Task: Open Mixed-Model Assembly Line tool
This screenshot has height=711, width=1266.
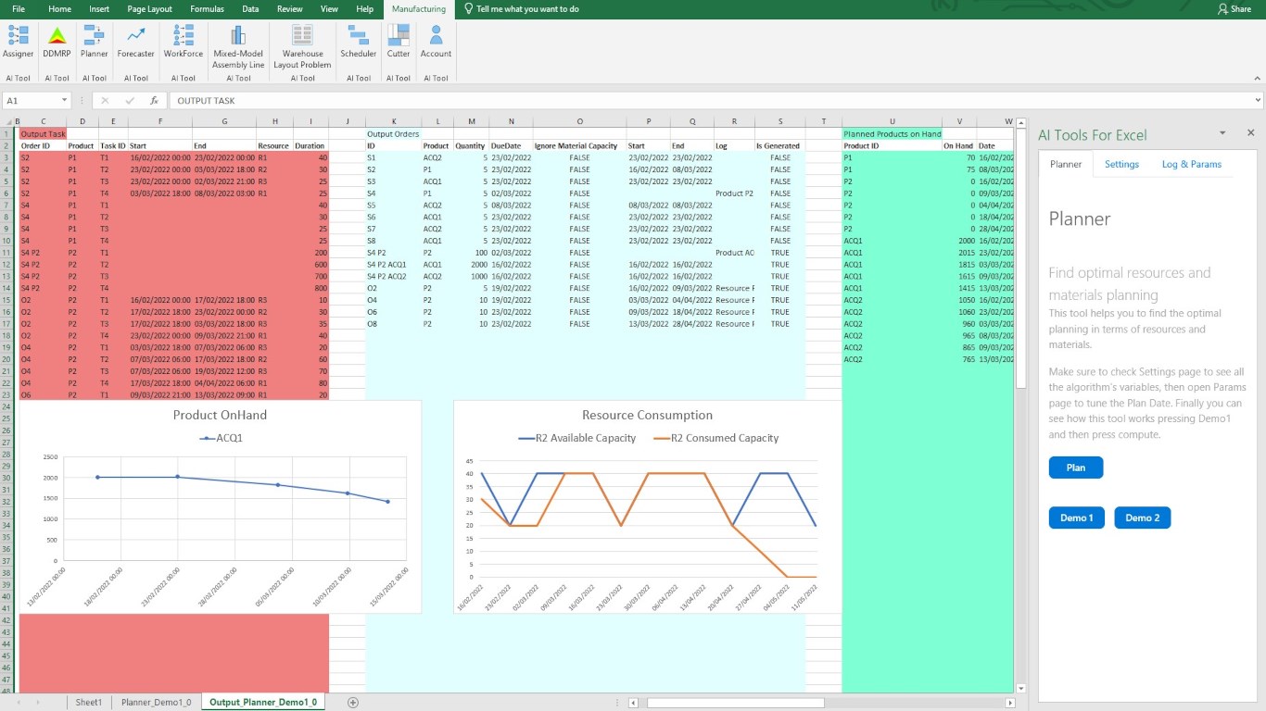Action: pyautogui.click(x=238, y=47)
